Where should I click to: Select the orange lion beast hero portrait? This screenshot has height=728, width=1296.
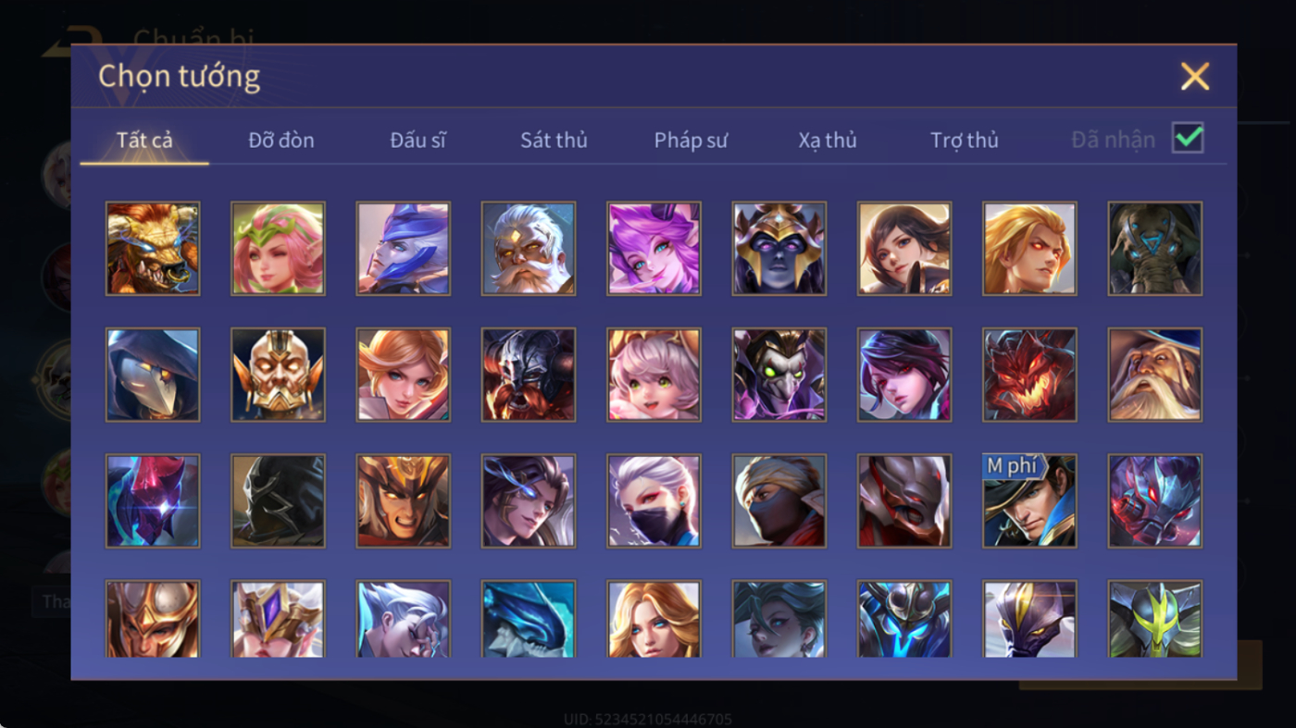(x=153, y=249)
